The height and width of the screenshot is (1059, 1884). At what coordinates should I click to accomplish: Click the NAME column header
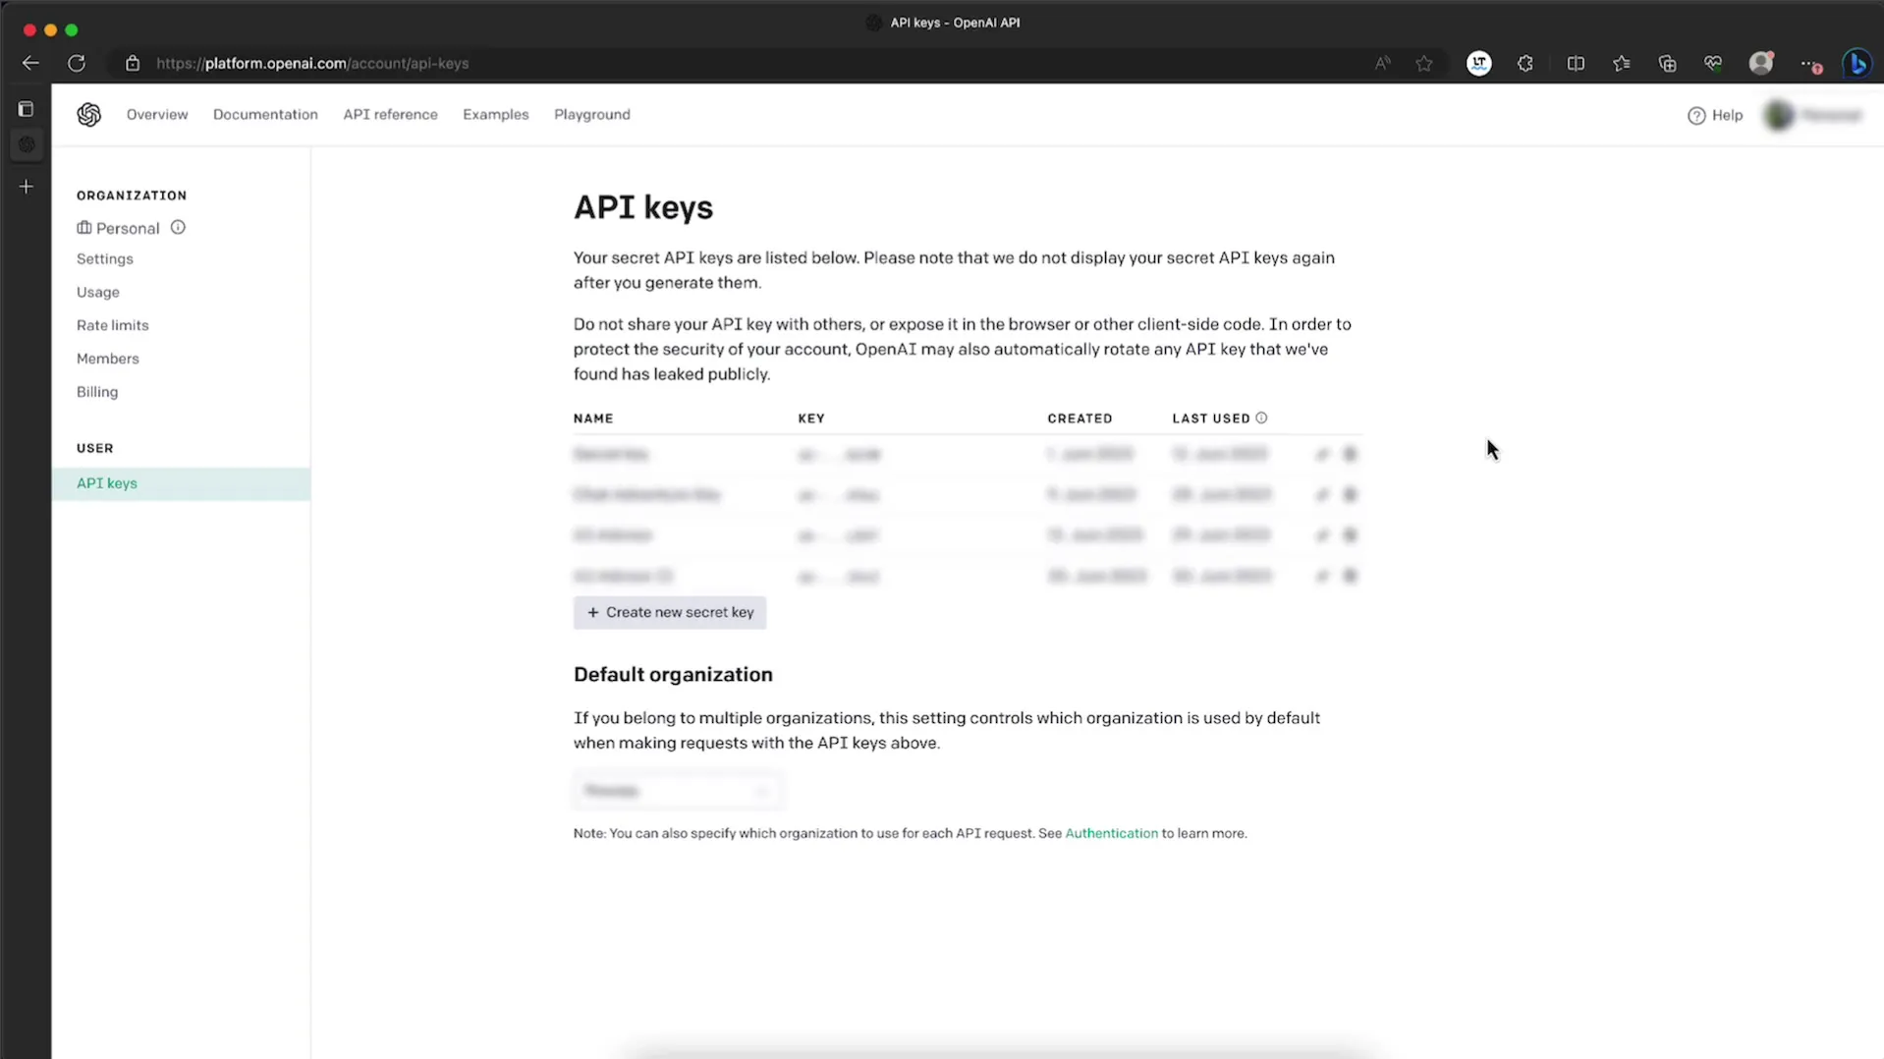tap(593, 418)
